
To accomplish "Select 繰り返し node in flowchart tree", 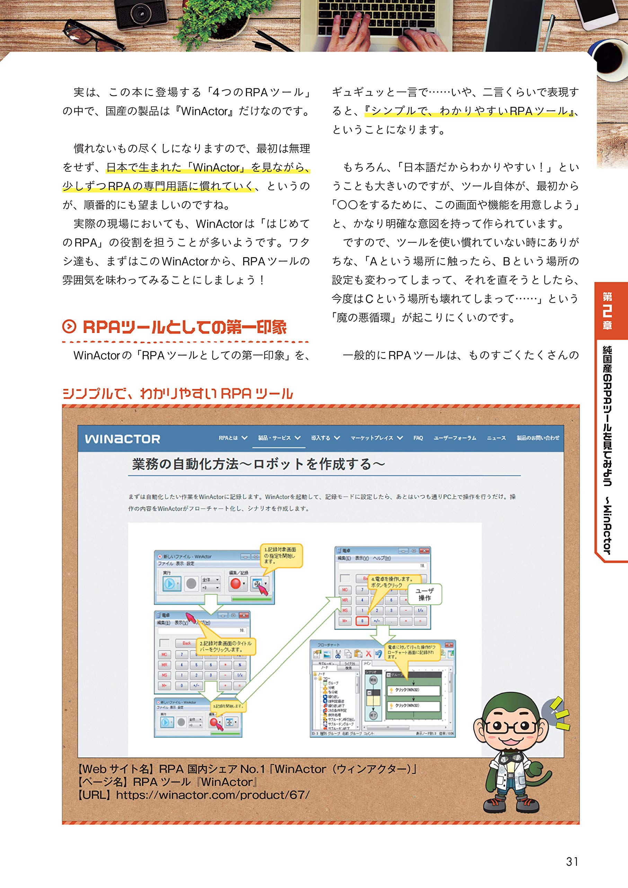I will pyautogui.click(x=331, y=697).
